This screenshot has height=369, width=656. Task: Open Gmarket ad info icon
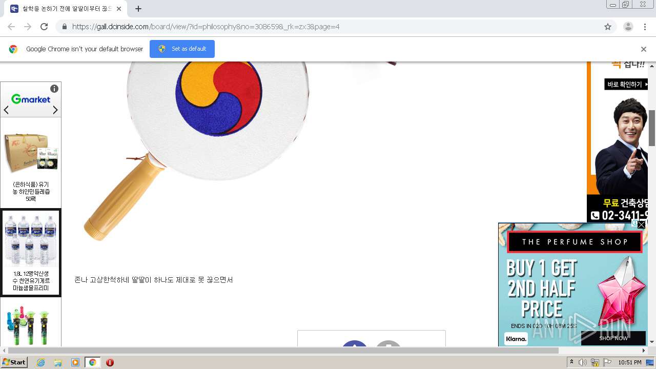pyautogui.click(x=54, y=89)
